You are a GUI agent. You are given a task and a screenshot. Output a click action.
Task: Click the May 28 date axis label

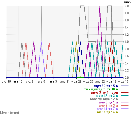click(x=76, y=82)
